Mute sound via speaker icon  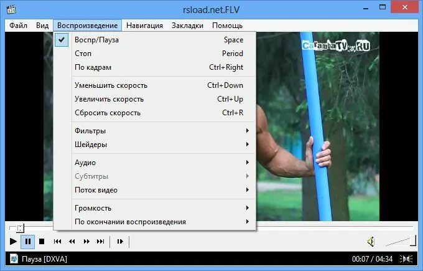[371, 242]
